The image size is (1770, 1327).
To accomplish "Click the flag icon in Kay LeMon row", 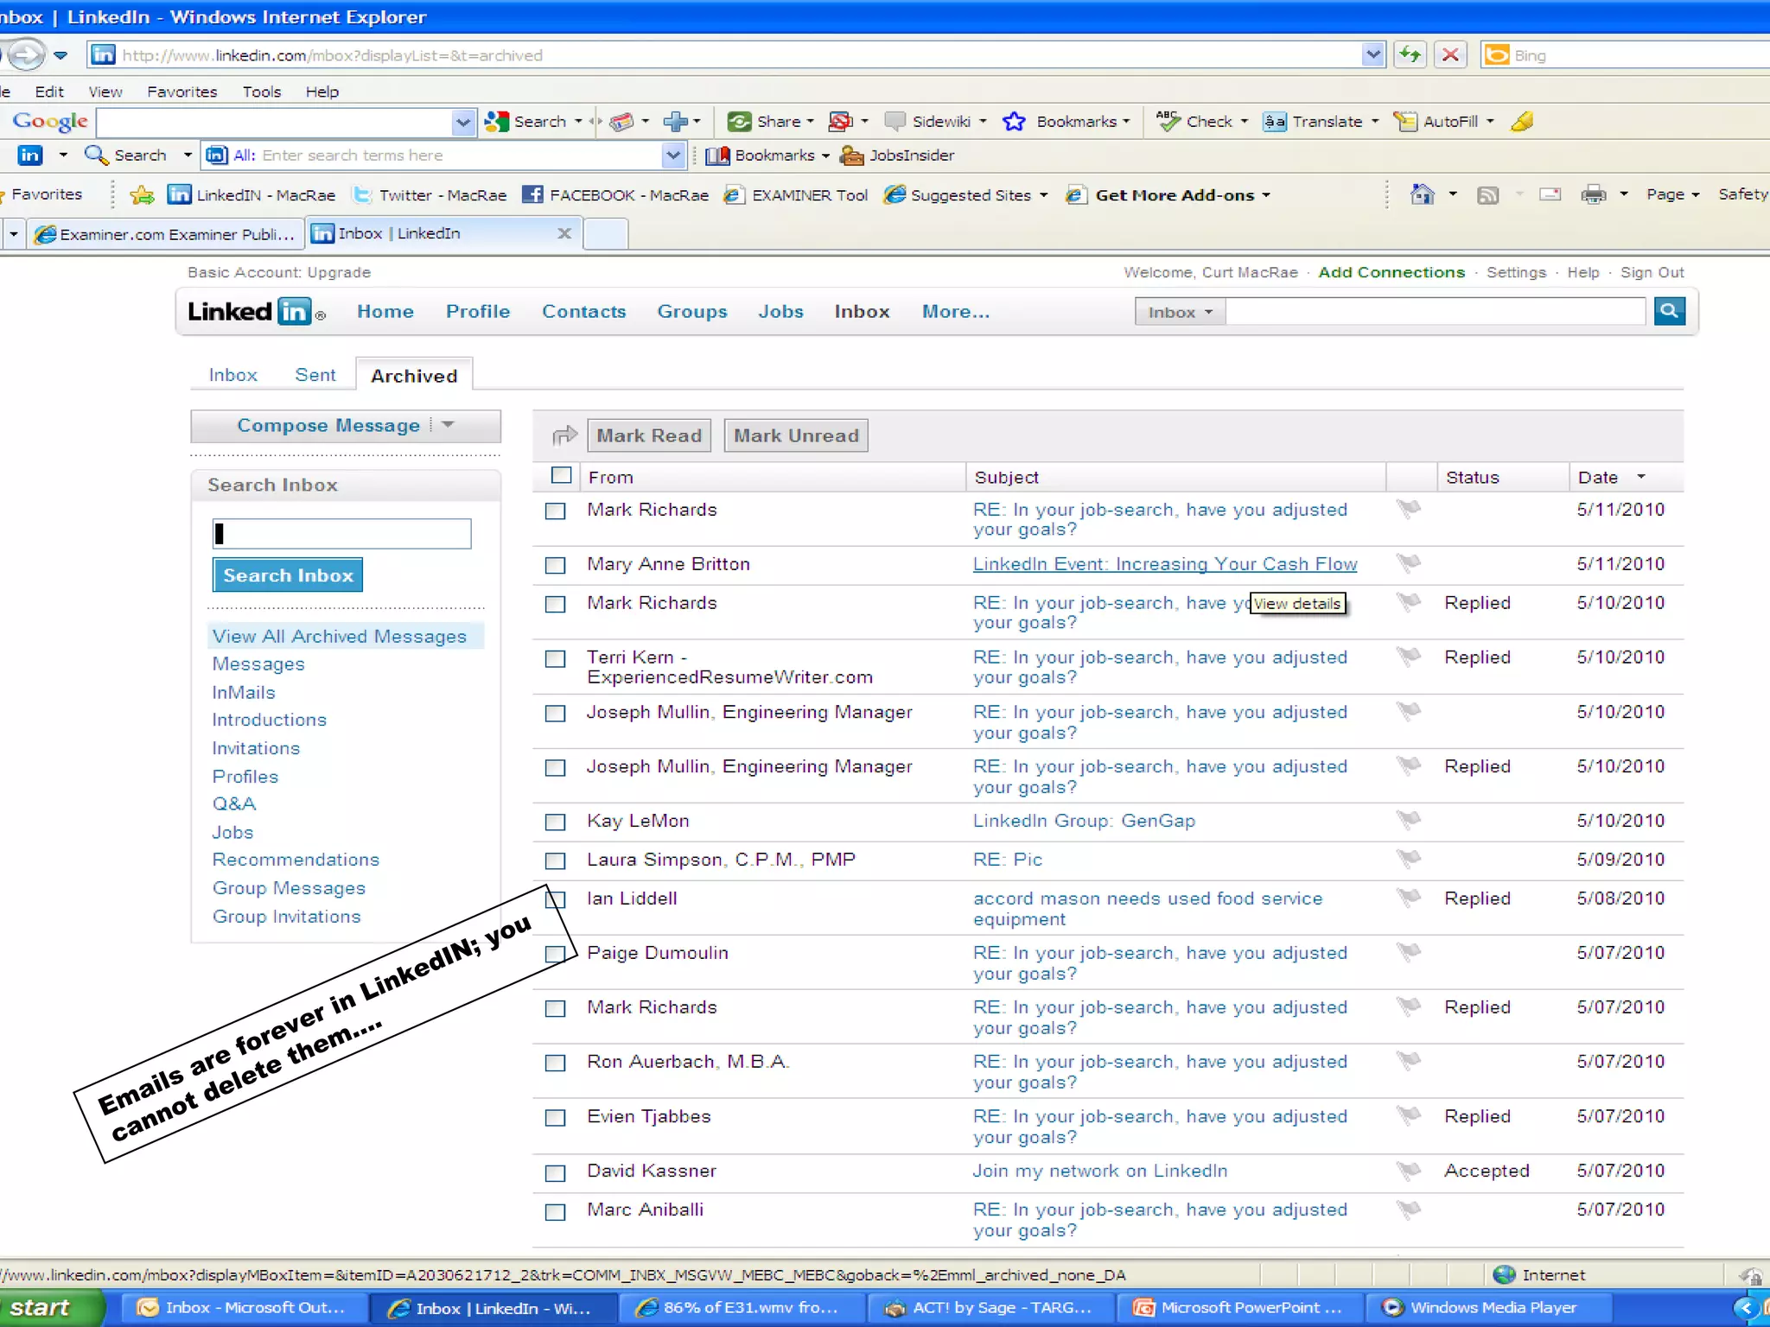I will click(x=1409, y=819).
